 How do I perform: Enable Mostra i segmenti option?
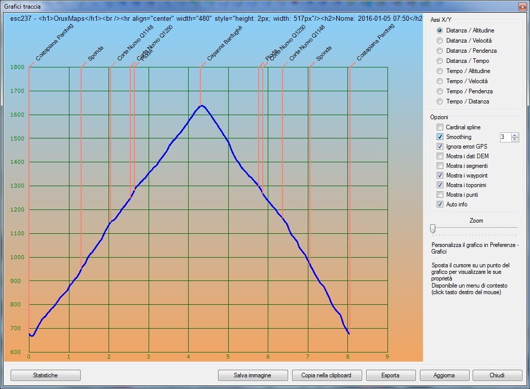click(440, 166)
